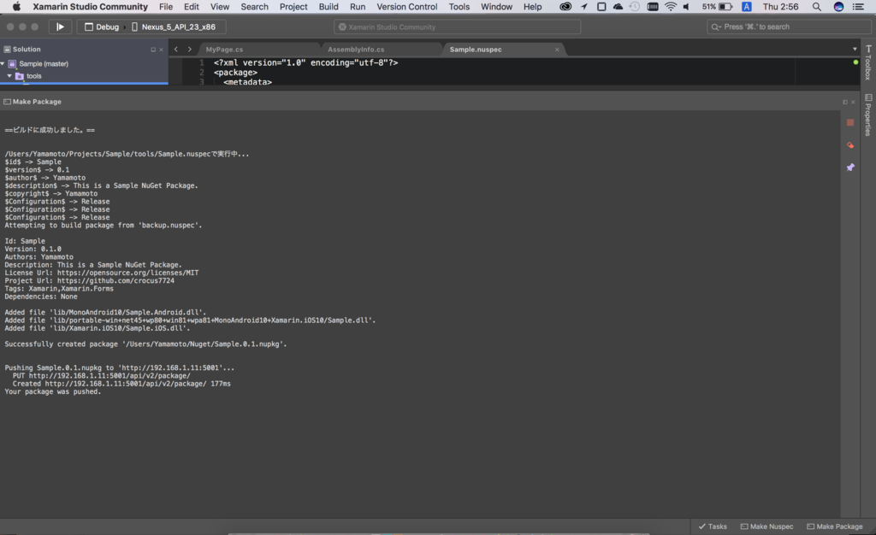
Task: Show the Tasks pad
Action: click(713, 526)
